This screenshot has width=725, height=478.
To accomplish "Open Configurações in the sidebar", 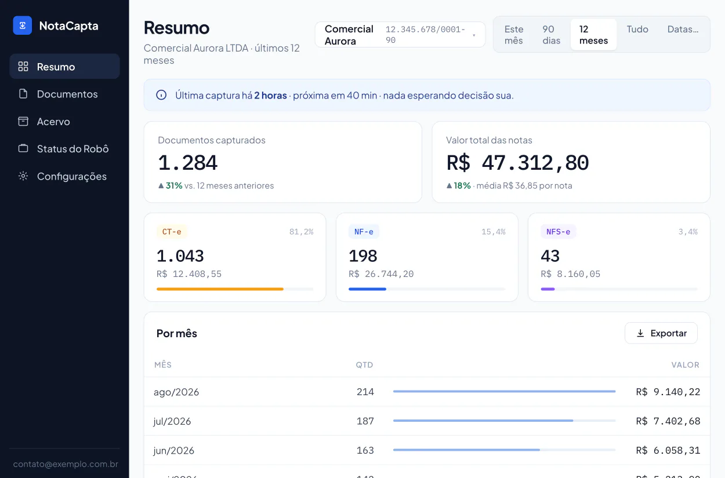I will click(64, 176).
